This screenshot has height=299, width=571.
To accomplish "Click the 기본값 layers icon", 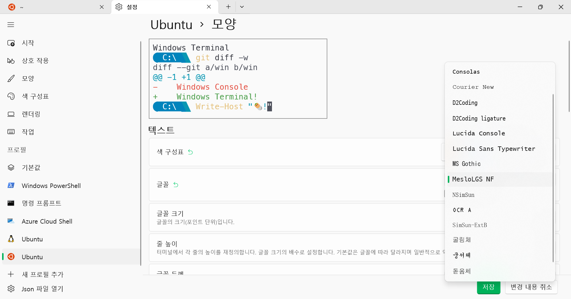I will (11, 167).
